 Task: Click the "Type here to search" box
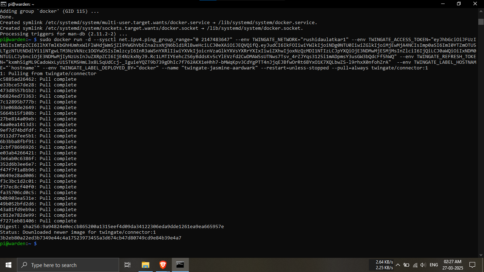[68, 265]
